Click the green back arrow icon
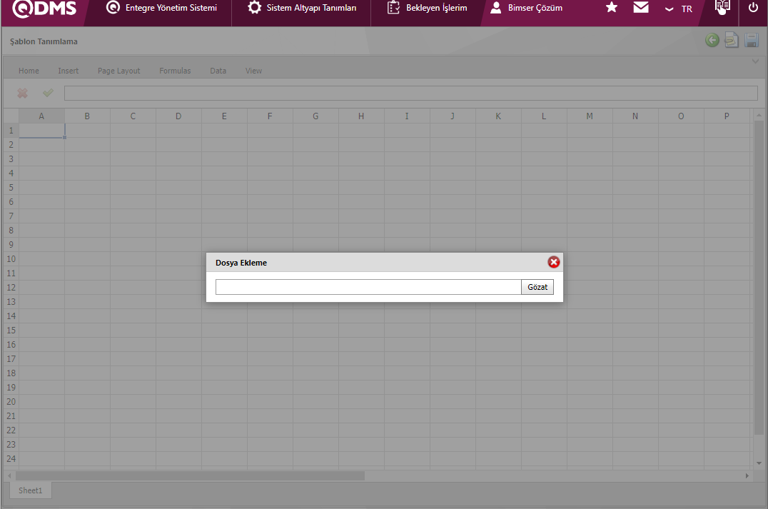768x509 pixels. coord(712,41)
